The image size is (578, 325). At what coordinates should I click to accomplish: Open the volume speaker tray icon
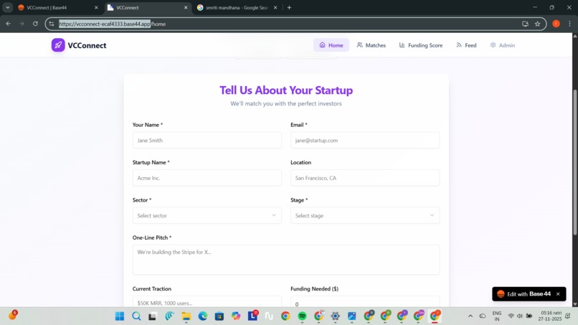tap(520, 316)
